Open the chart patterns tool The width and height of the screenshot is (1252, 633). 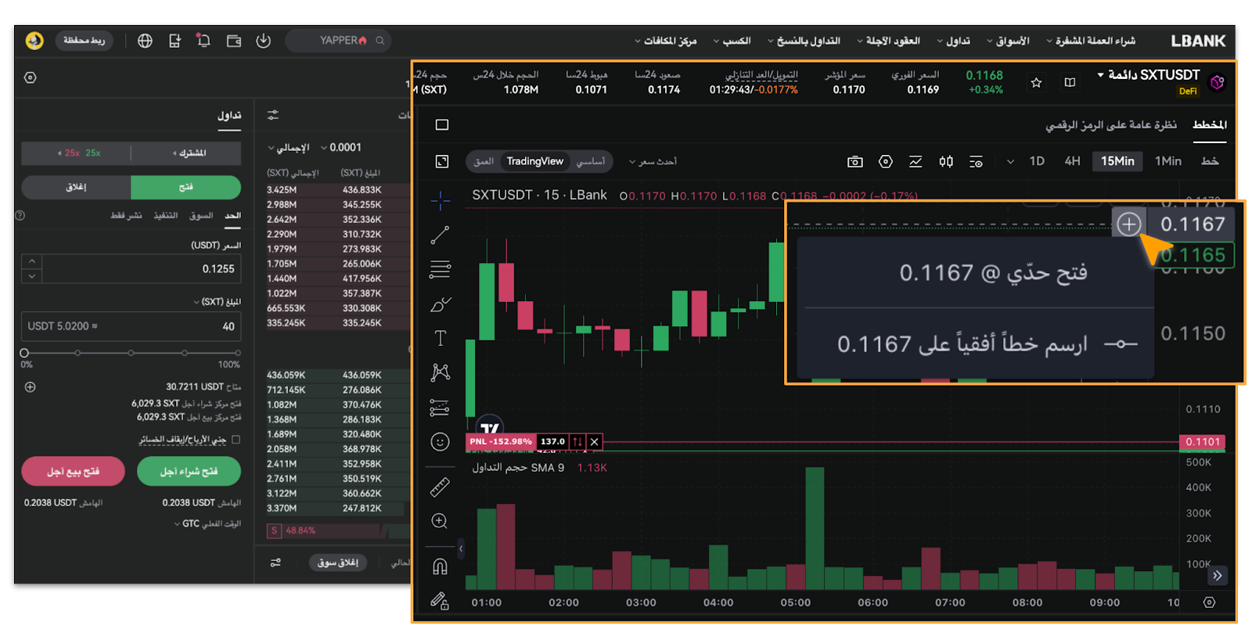coord(441,372)
